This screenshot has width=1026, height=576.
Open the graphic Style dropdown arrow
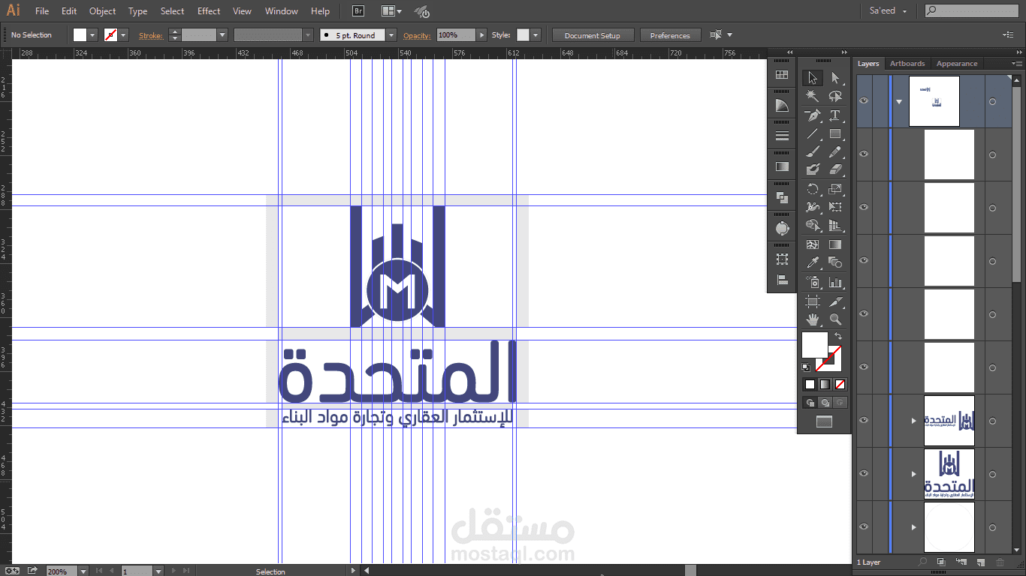click(535, 35)
